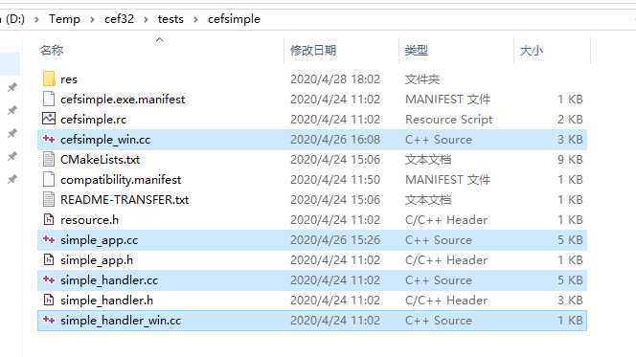Click the simple_handler.h header file icon

pos(49,300)
